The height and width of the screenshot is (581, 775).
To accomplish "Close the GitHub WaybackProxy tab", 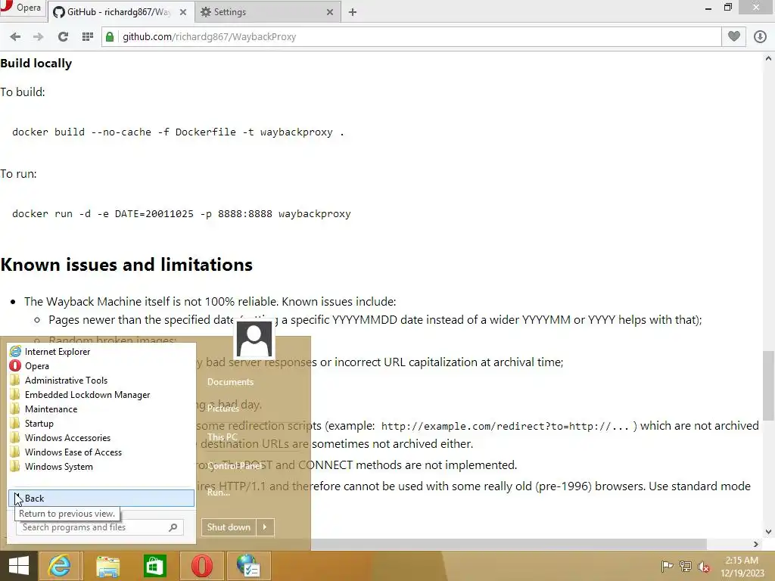I will point(183,12).
